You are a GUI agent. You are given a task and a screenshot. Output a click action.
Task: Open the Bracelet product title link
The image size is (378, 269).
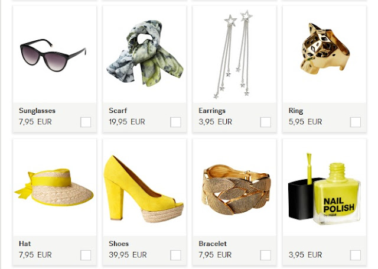tap(213, 244)
